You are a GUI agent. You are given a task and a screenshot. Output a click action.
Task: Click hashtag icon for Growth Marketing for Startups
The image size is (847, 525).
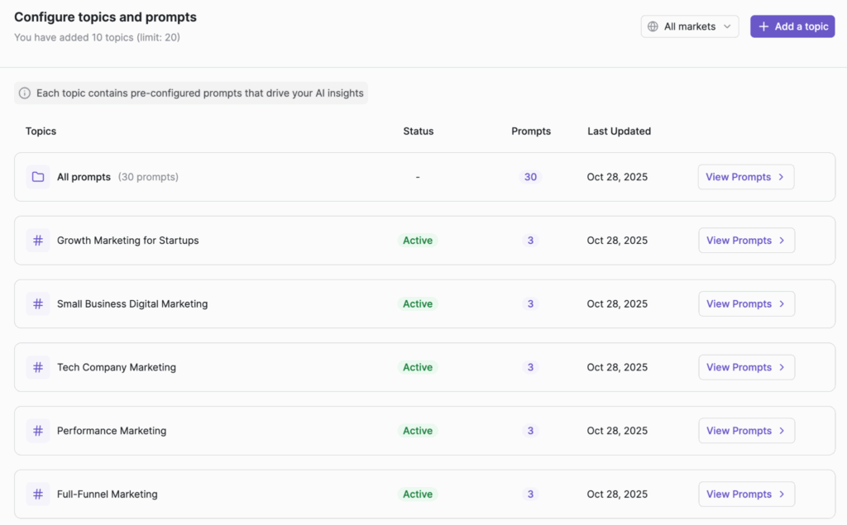pyautogui.click(x=37, y=241)
